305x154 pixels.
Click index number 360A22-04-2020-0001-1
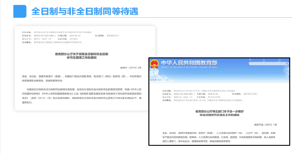184,94
